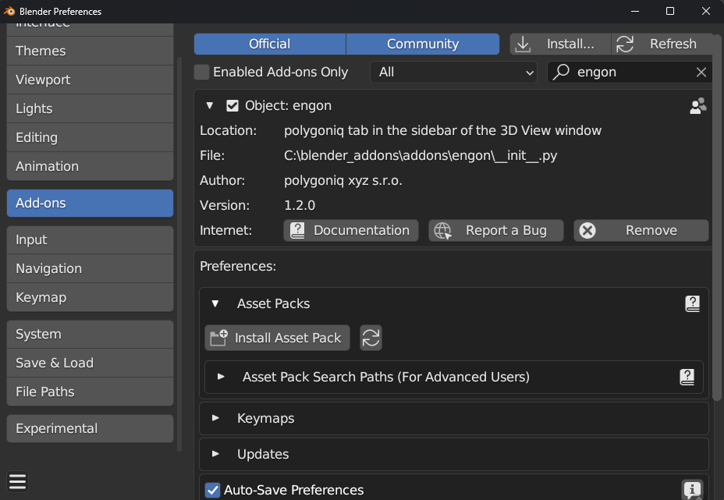This screenshot has width=724, height=500.
Task: Click the refresh asset packs icon button
Action: tap(371, 338)
